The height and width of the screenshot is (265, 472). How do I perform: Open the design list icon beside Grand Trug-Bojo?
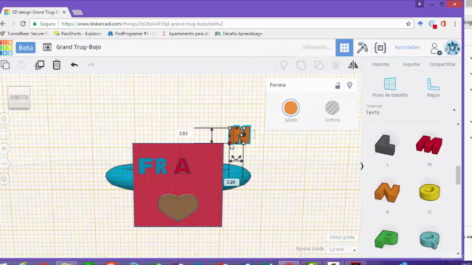pos(47,47)
